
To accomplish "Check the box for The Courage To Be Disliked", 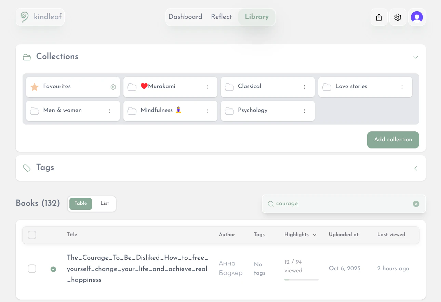I will coord(32,269).
